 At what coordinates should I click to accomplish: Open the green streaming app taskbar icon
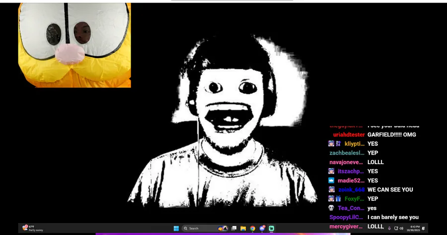pos(271,228)
